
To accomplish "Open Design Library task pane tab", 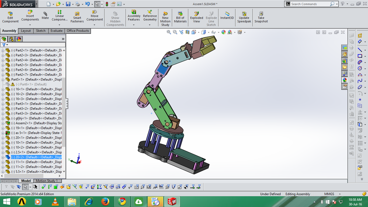I will click(345, 61).
